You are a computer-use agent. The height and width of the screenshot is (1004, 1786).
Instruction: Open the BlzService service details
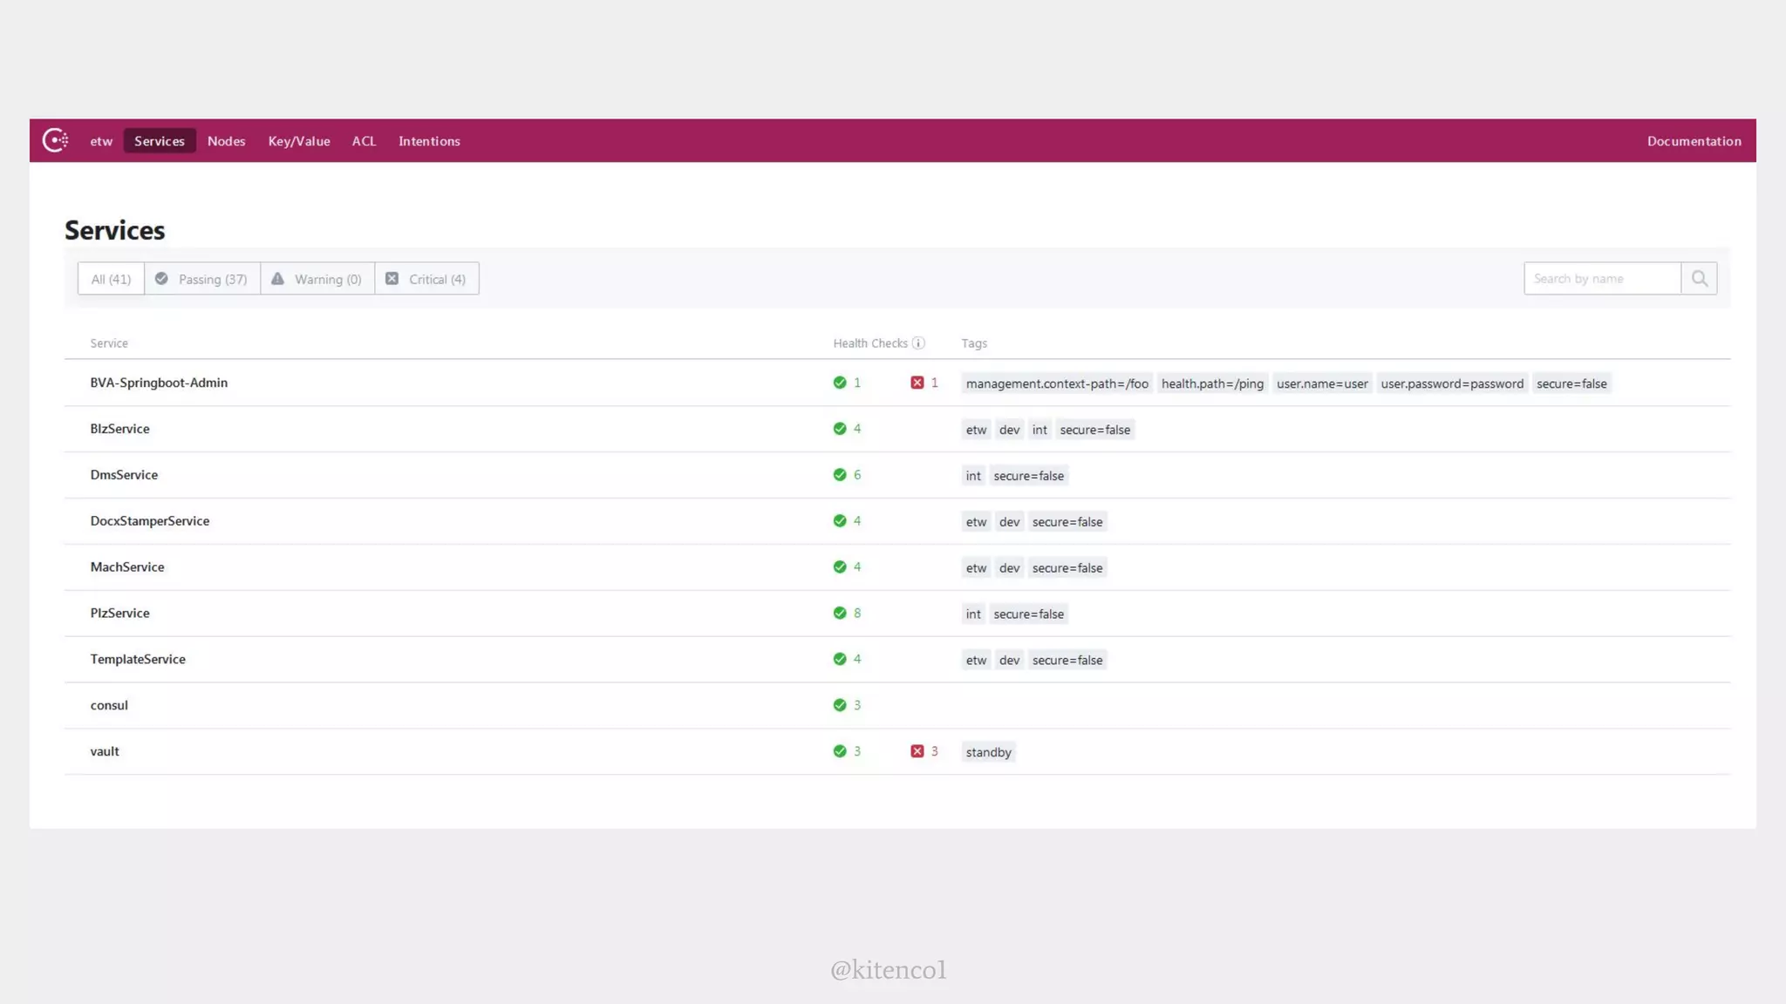click(x=119, y=429)
